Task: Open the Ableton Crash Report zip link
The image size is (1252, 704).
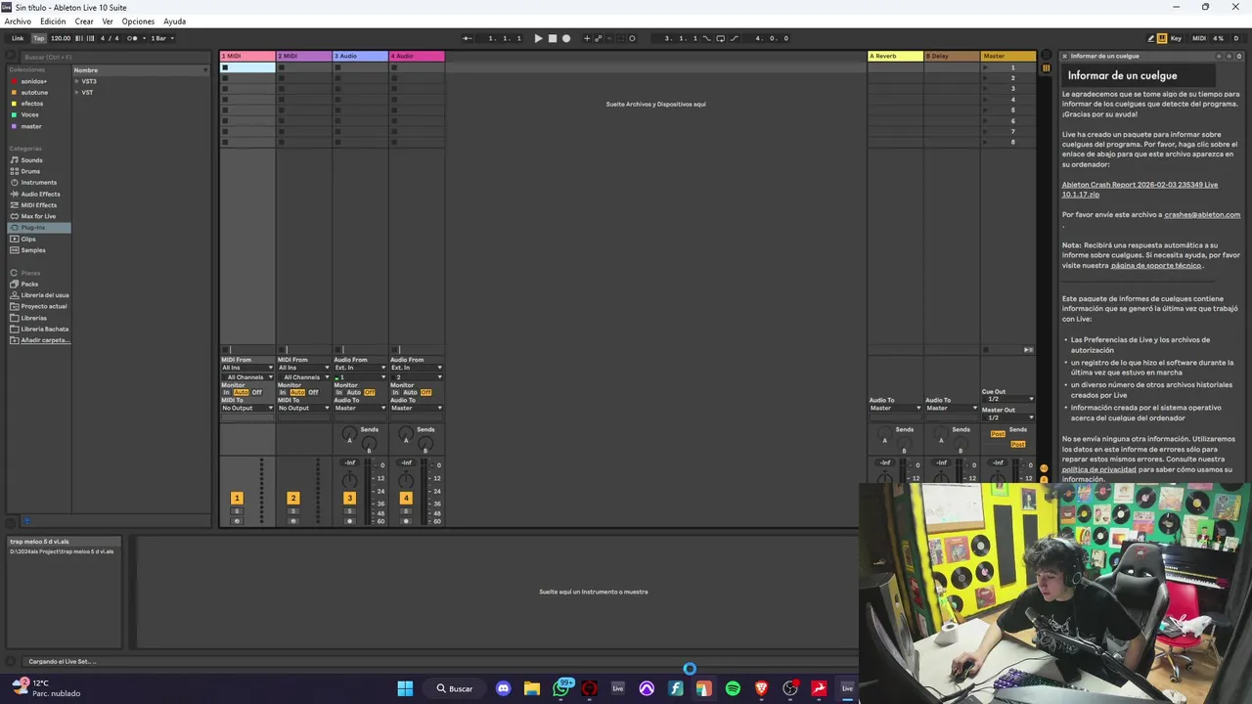Action: point(1140,190)
